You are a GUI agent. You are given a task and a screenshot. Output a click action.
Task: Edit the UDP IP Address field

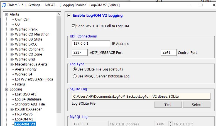click(91, 44)
